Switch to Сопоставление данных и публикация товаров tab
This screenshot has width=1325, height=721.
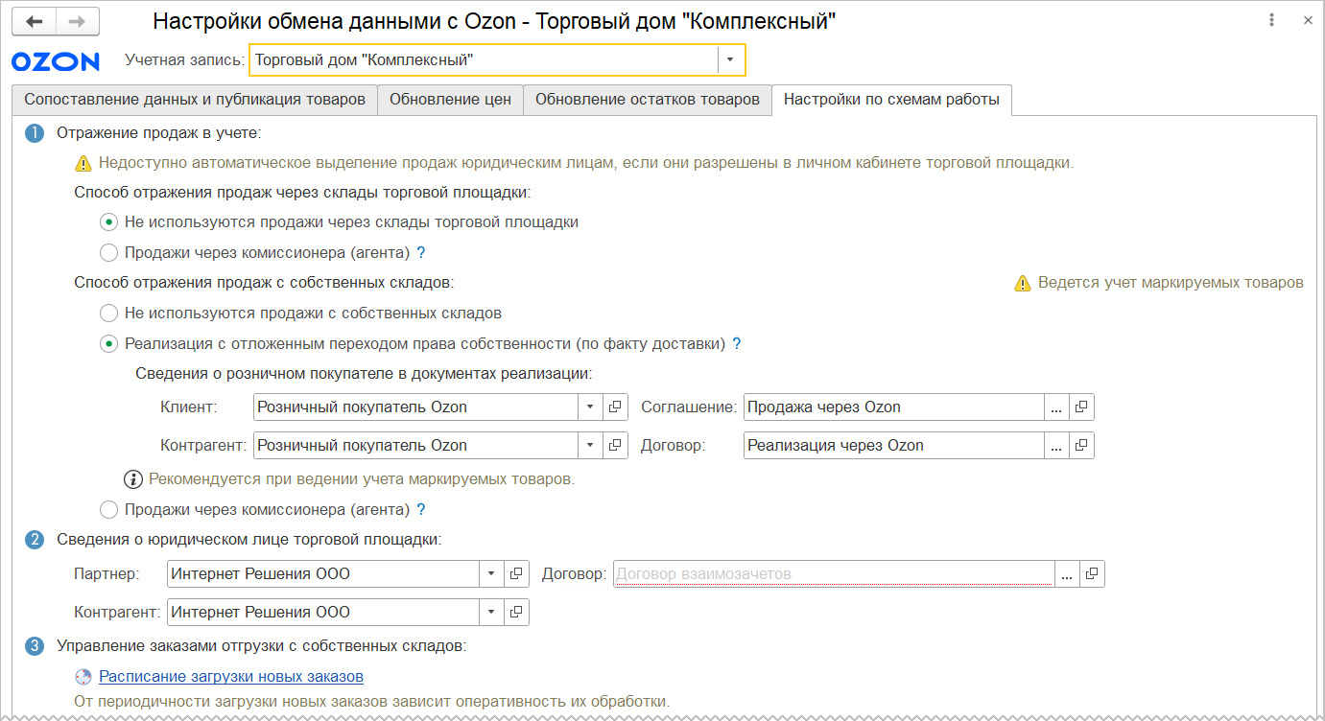point(194,100)
